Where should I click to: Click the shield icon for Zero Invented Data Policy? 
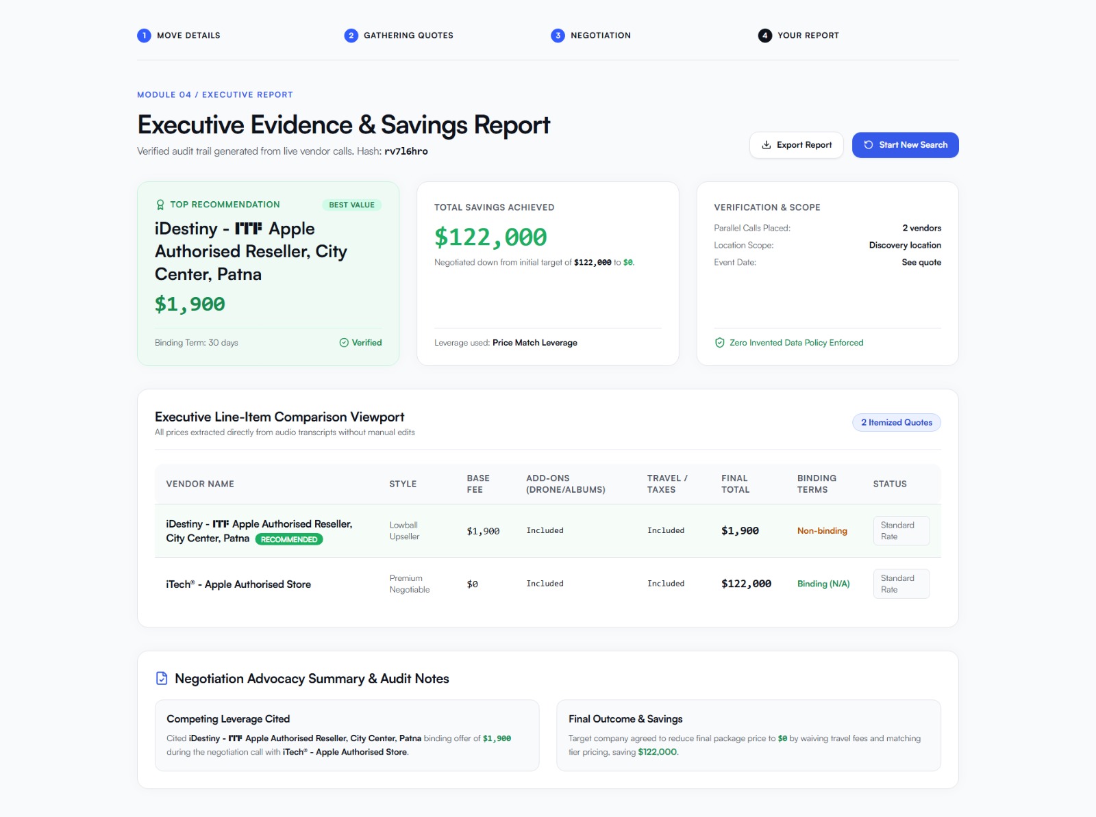pyautogui.click(x=719, y=343)
